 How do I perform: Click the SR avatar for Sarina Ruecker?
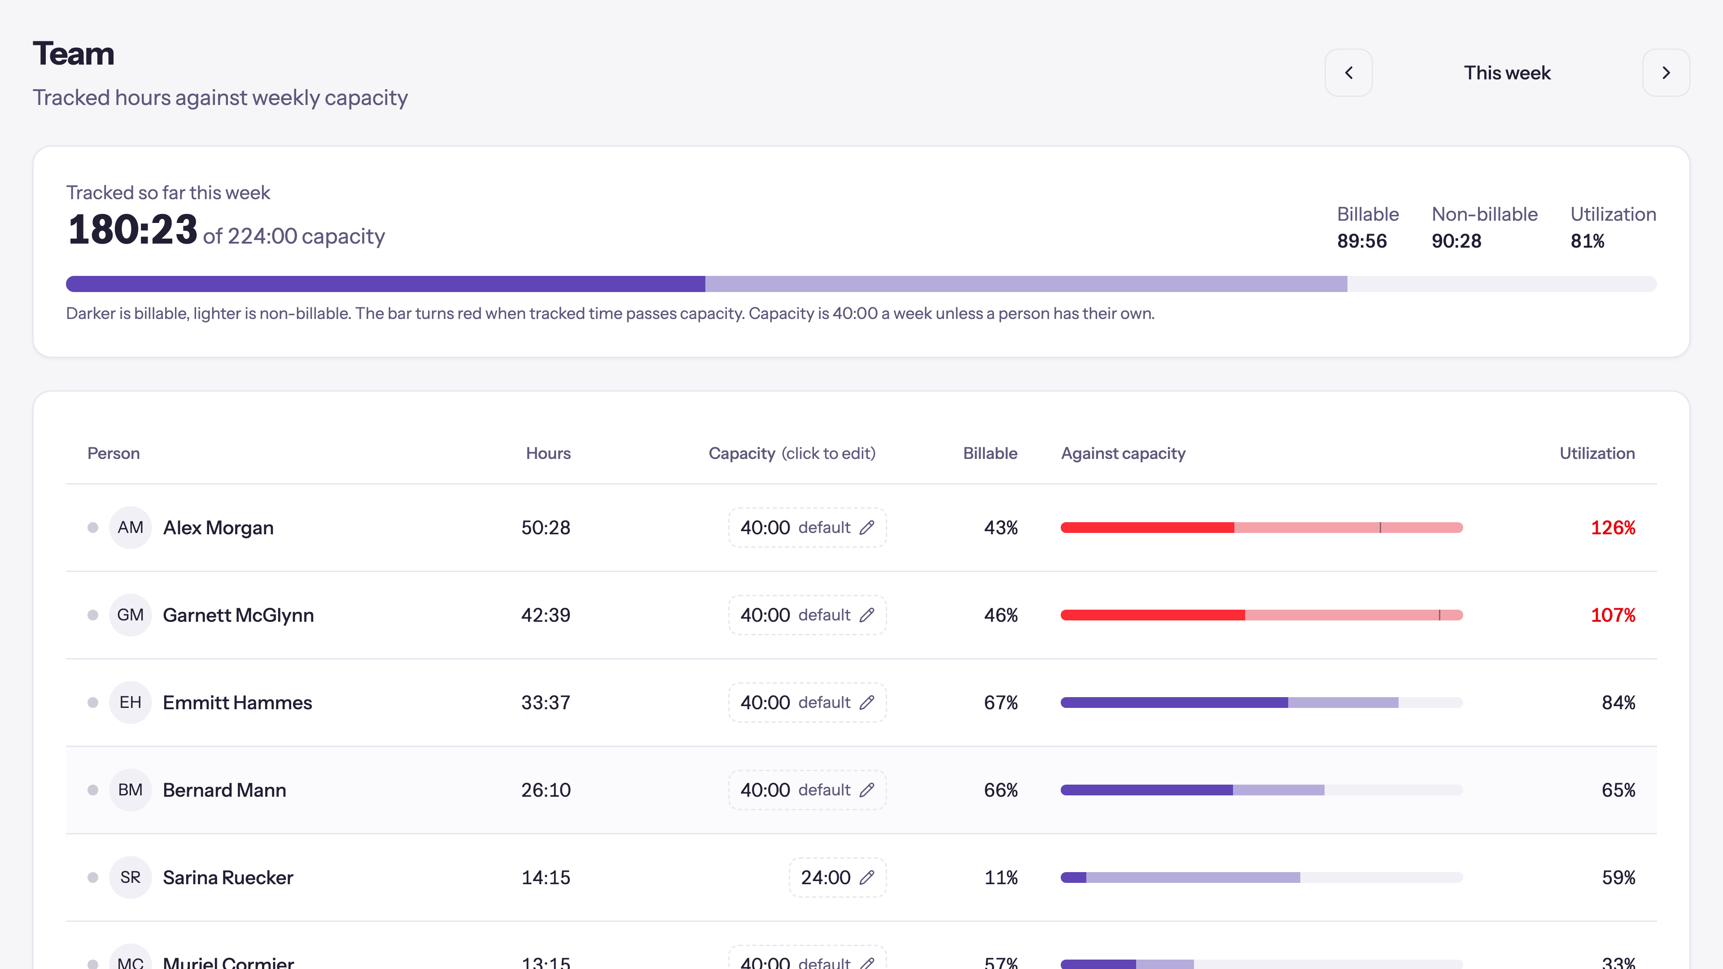pyautogui.click(x=131, y=877)
